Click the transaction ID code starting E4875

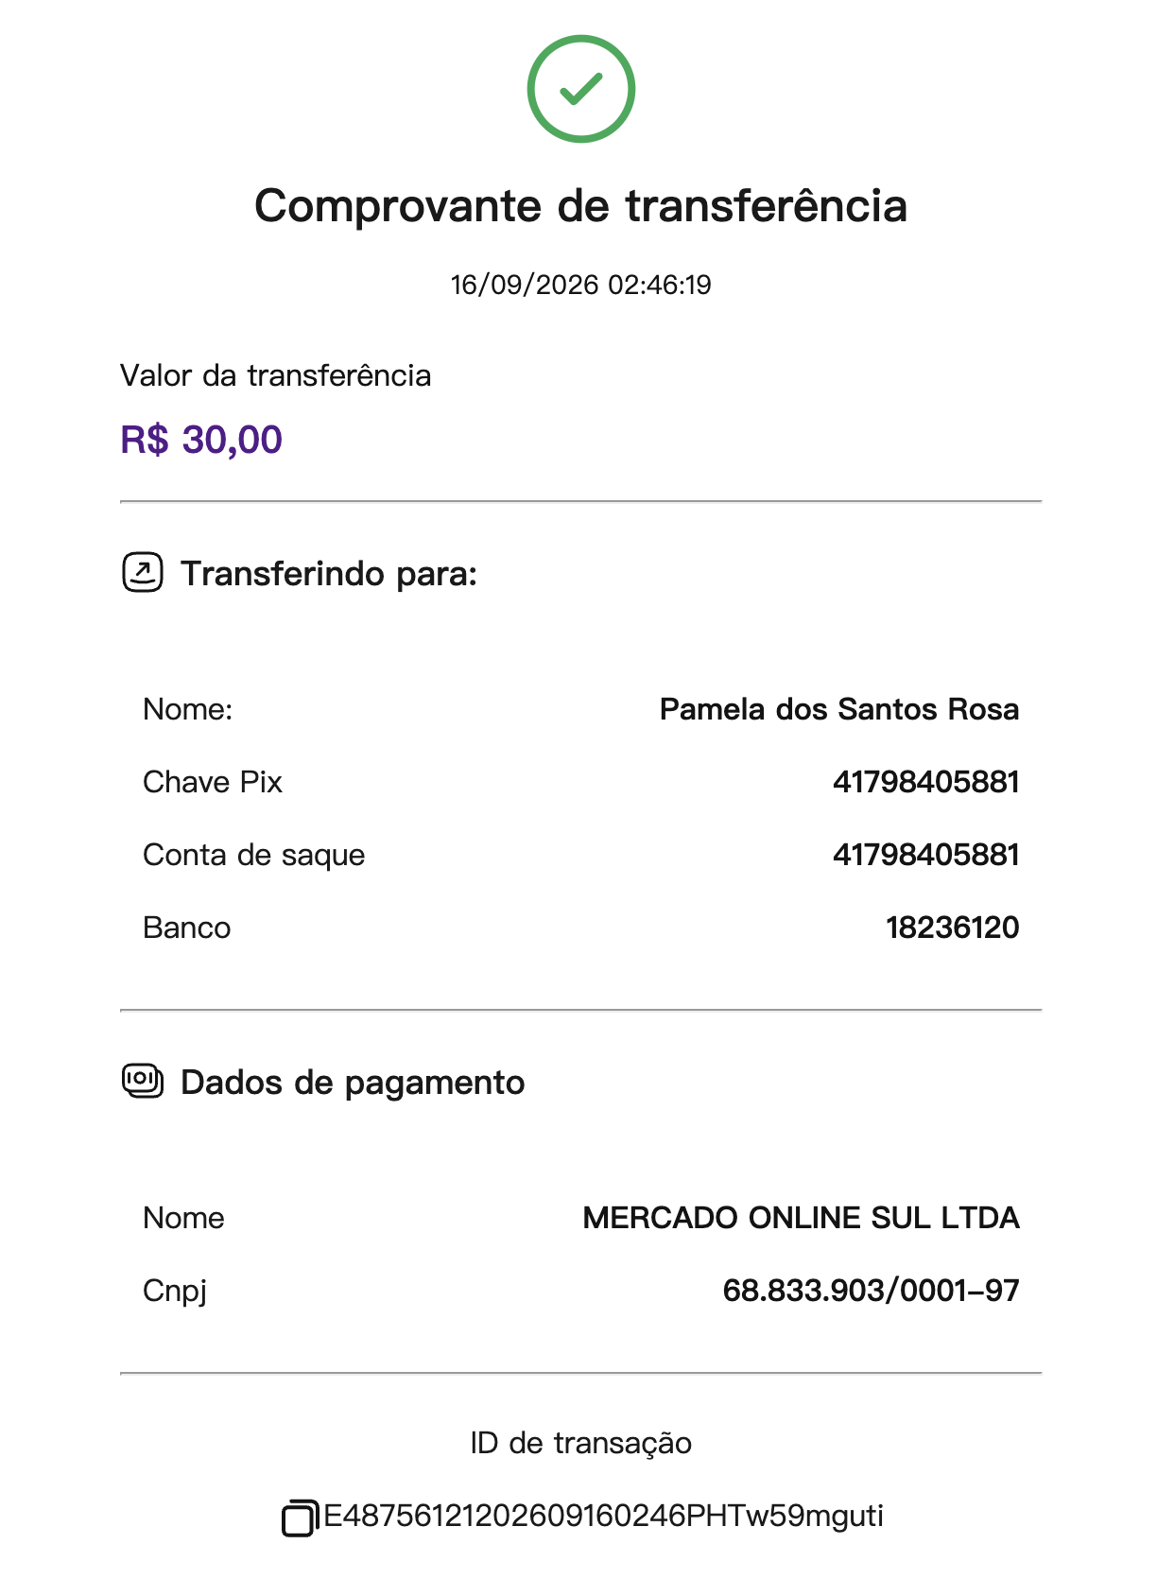603,1516
